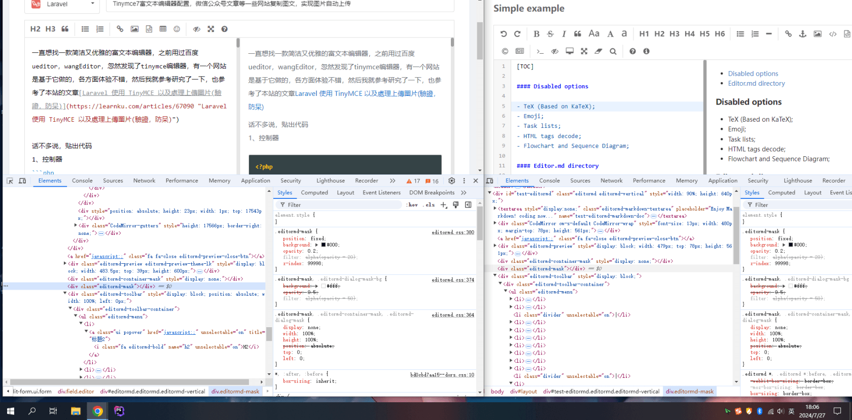Click #000 color swatch in right styles

[x=791, y=245]
